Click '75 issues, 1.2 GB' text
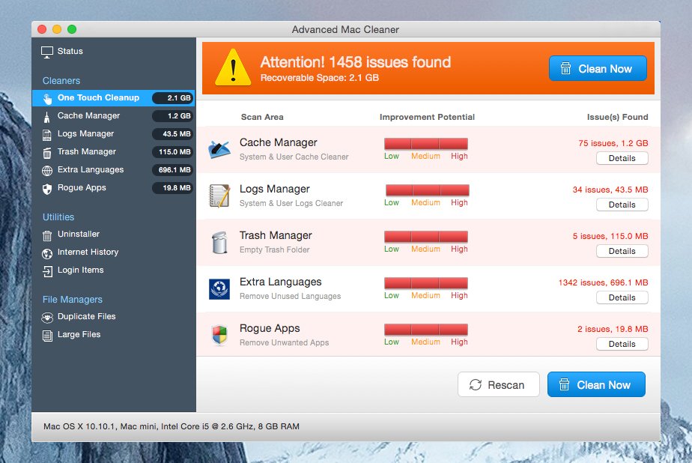 (x=613, y=143)
